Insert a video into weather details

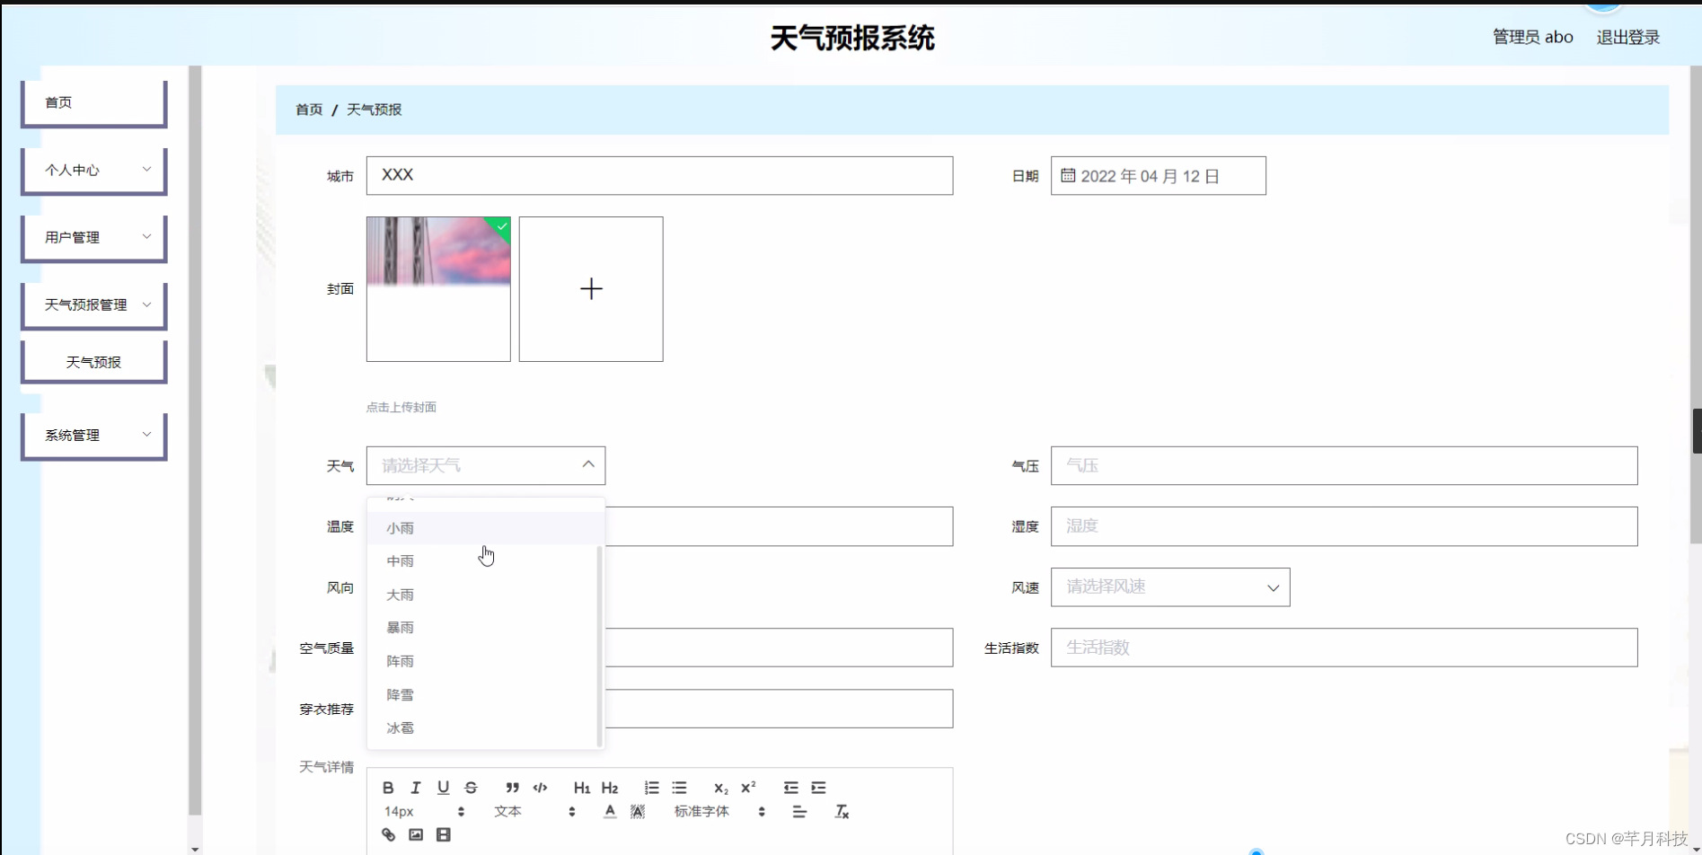click(443, 834)
